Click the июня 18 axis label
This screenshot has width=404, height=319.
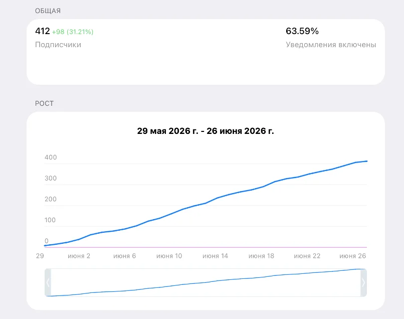[x=261, y=256]
